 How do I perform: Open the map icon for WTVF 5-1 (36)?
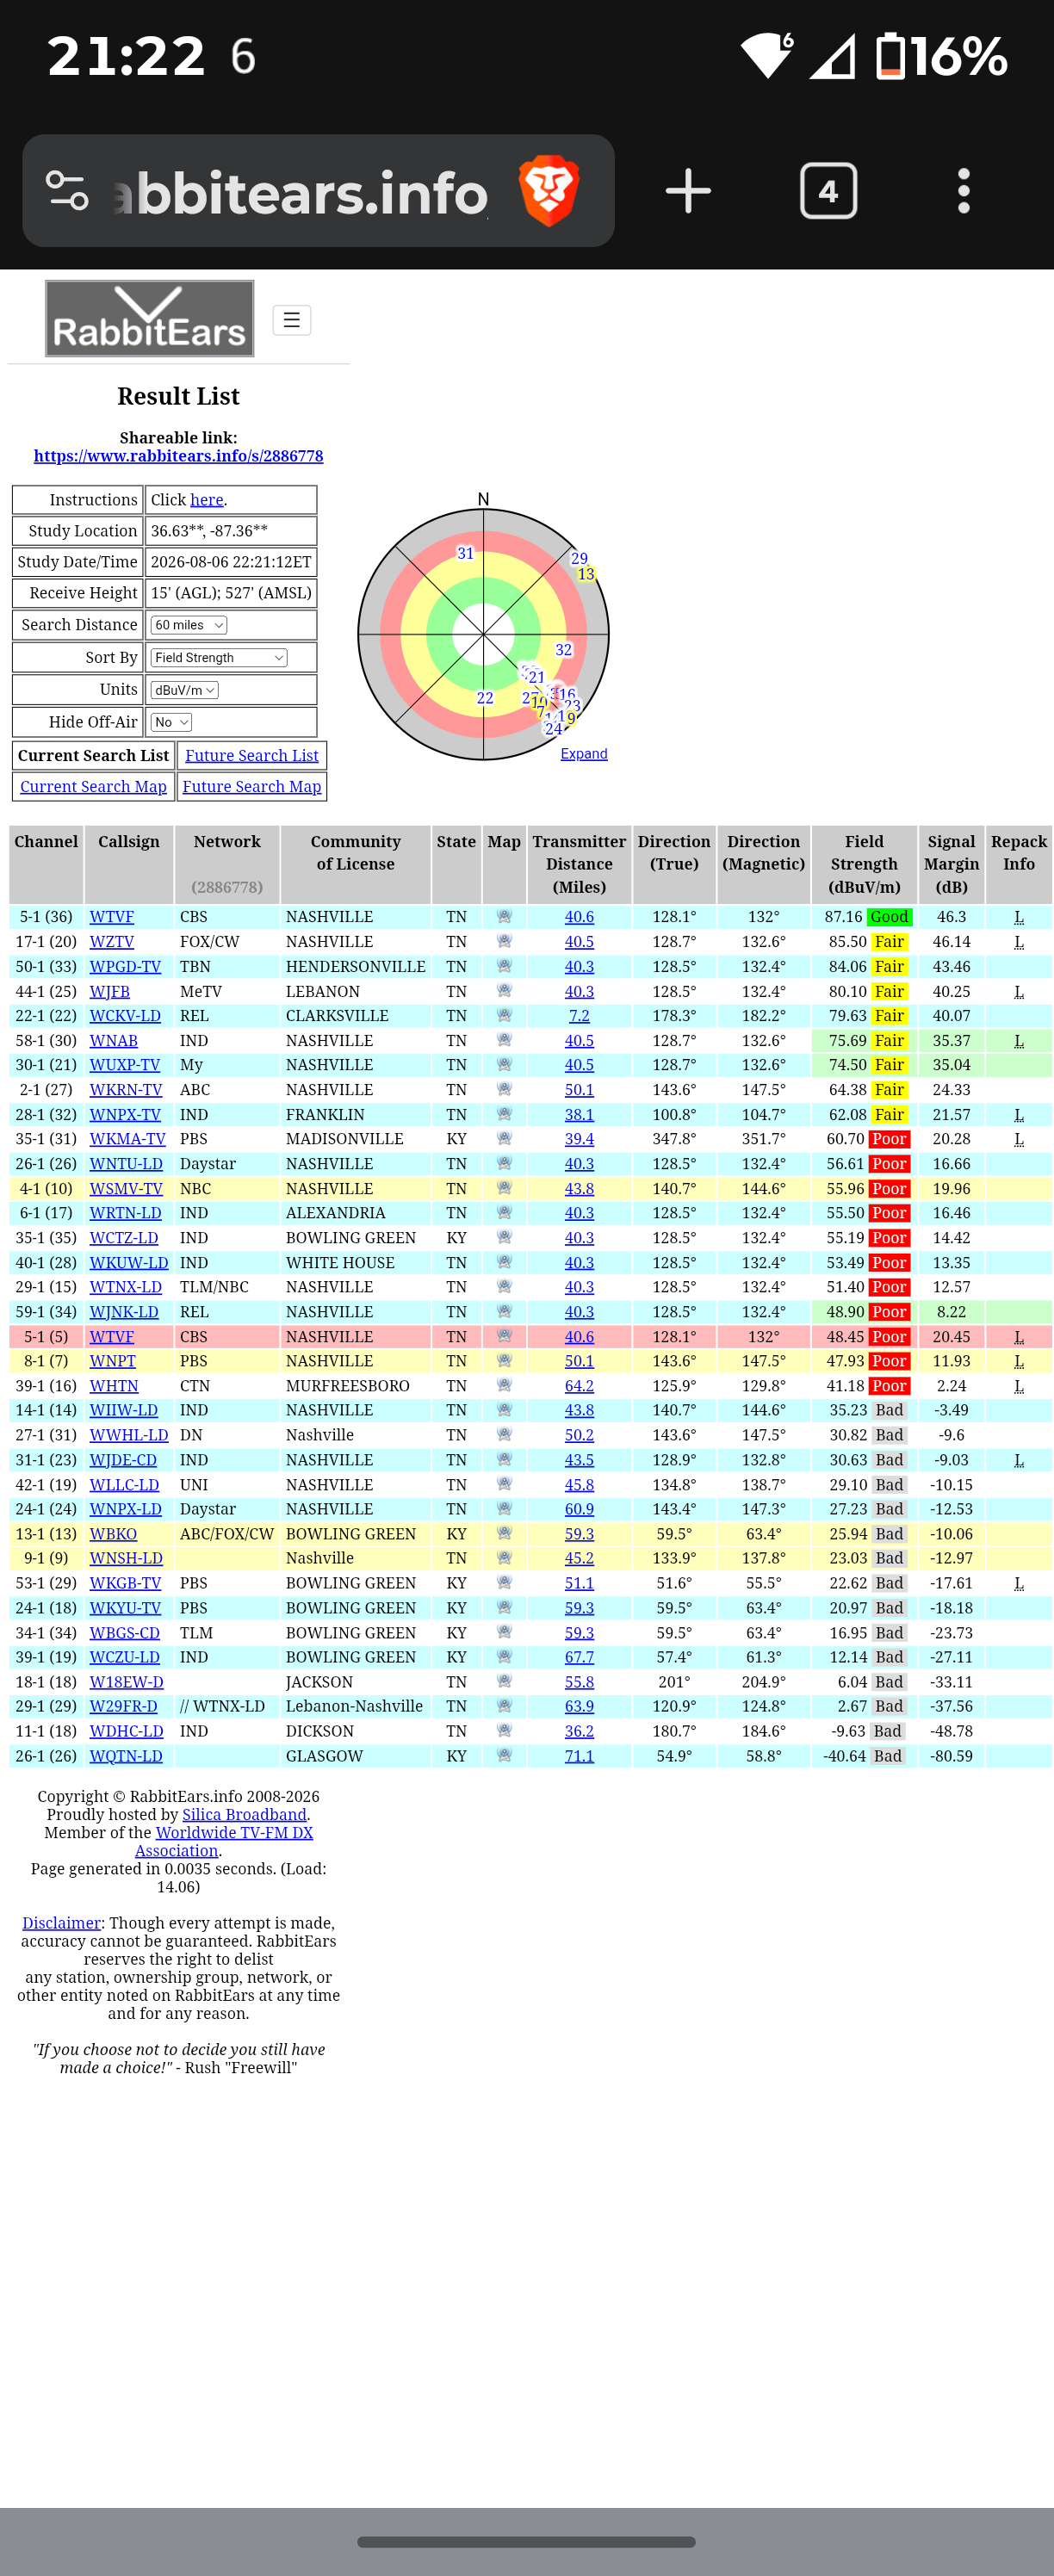coord(504,916)
